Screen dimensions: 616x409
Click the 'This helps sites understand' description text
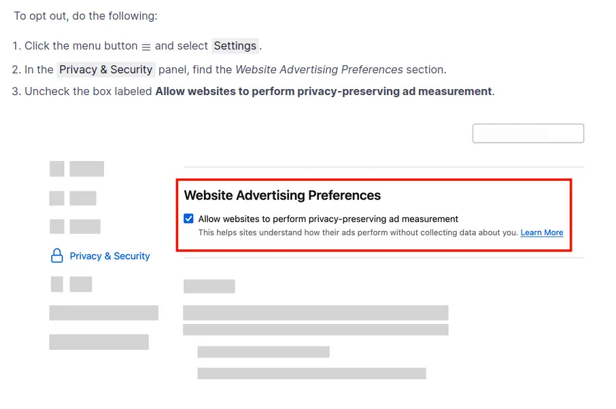click(x=358, y=232)
